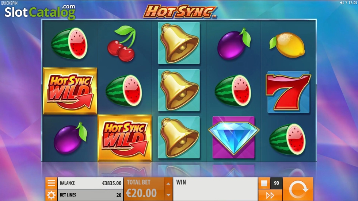This screenshot has width=358, height=201.
Task: Click the Hot Sync Wild symbol on the first reel
Action: [x=70, y=91]
